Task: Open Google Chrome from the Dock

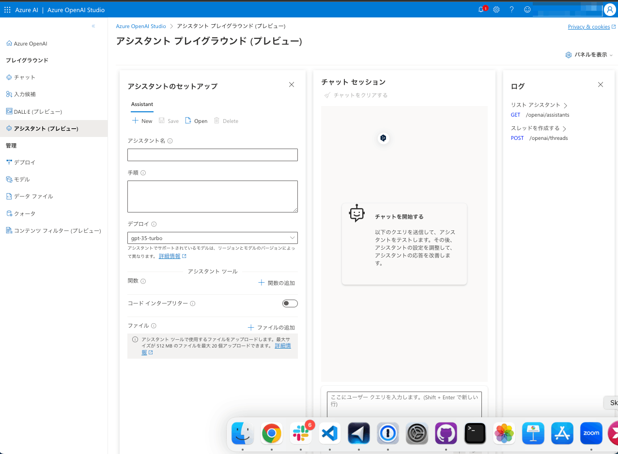Action: (272, 433)
